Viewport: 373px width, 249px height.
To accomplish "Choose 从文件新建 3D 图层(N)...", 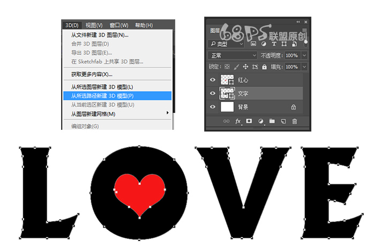I will [x=117, y=35].
